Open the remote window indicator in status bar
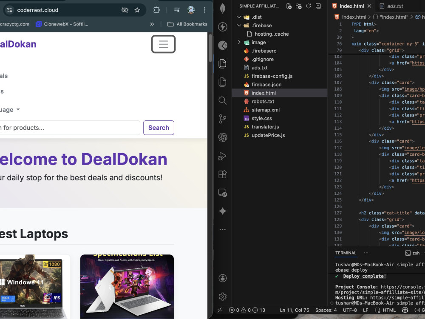 (220, 310)
